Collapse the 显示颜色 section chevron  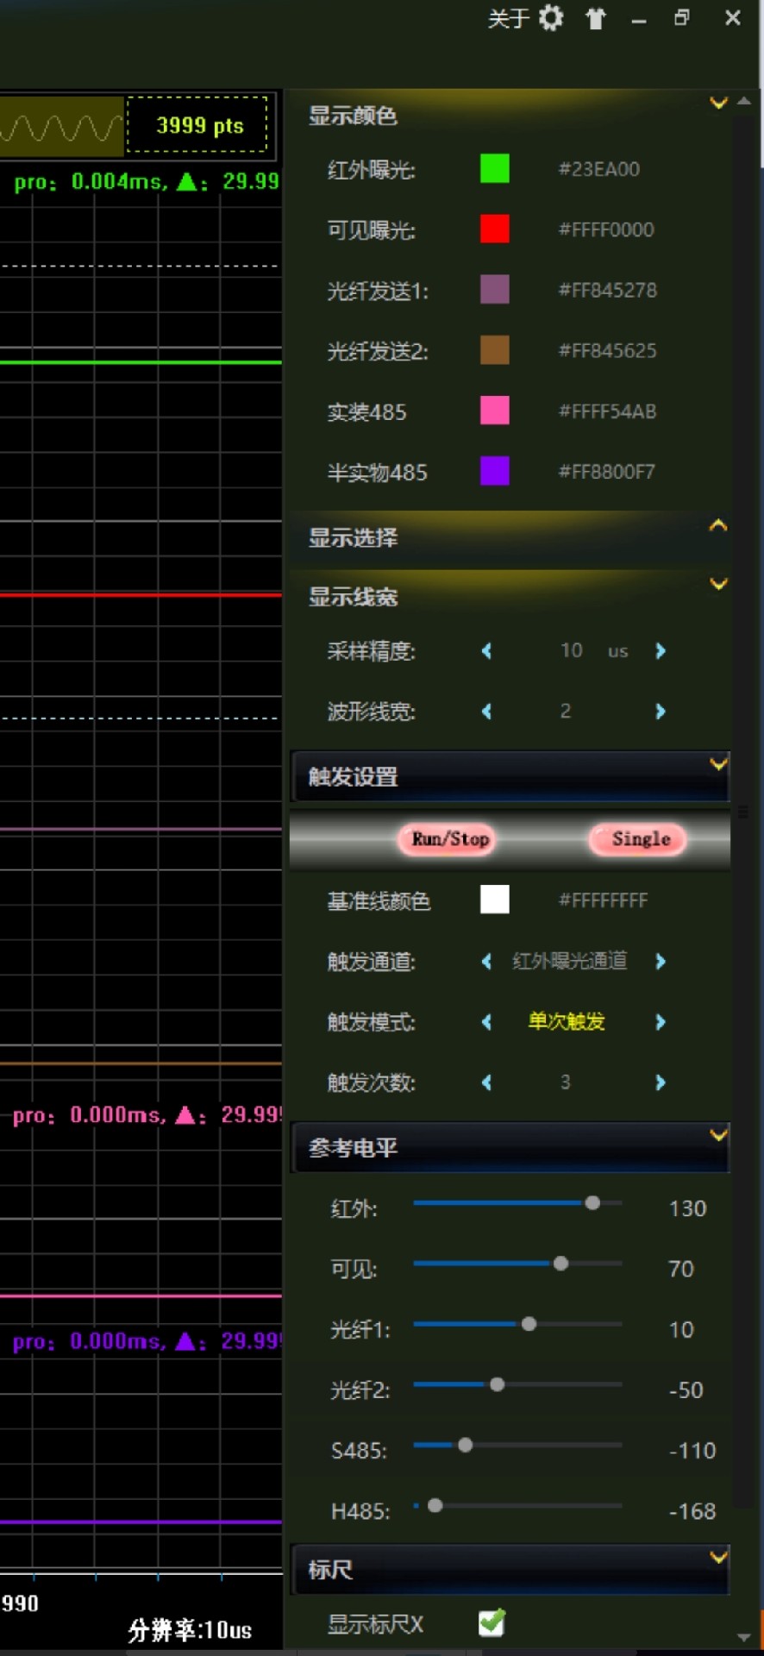[x=718, y=103]
